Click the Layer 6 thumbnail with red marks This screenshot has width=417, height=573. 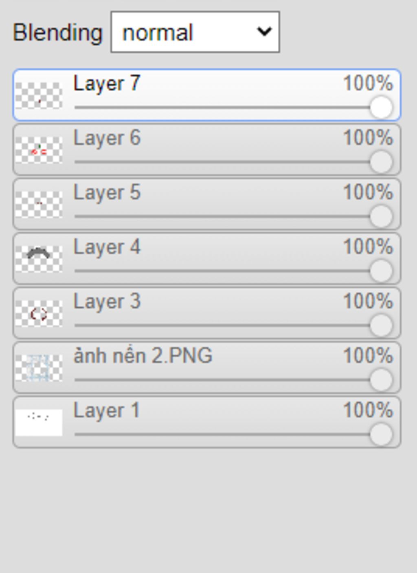pyautogui.click(x=39, y=150)
